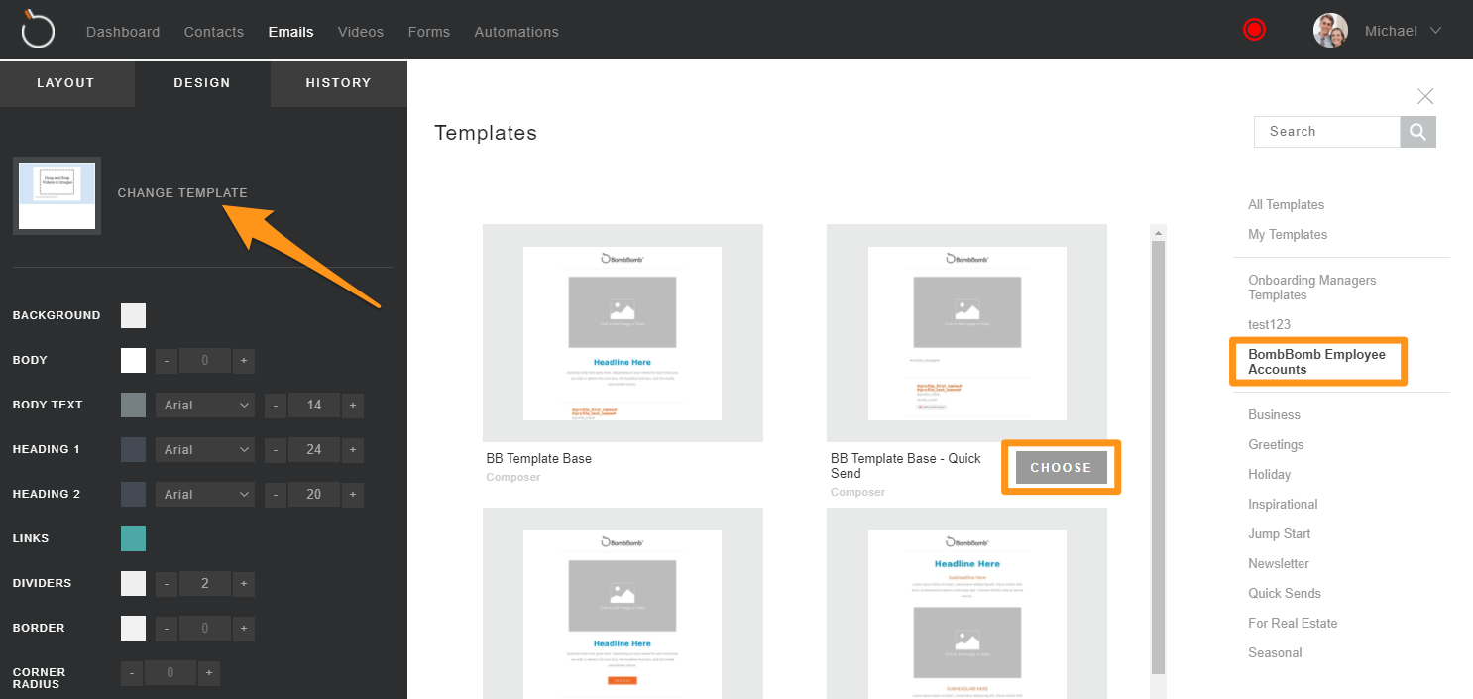The width and height of the screenshot is (1473, 699).
Task: Pick the Body Text color swatch
Action: tap(133, 405)
